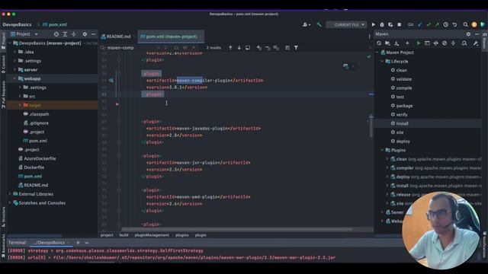Open AzureDockerfile in the project tree
488x274 pixels.
(40, 158)
